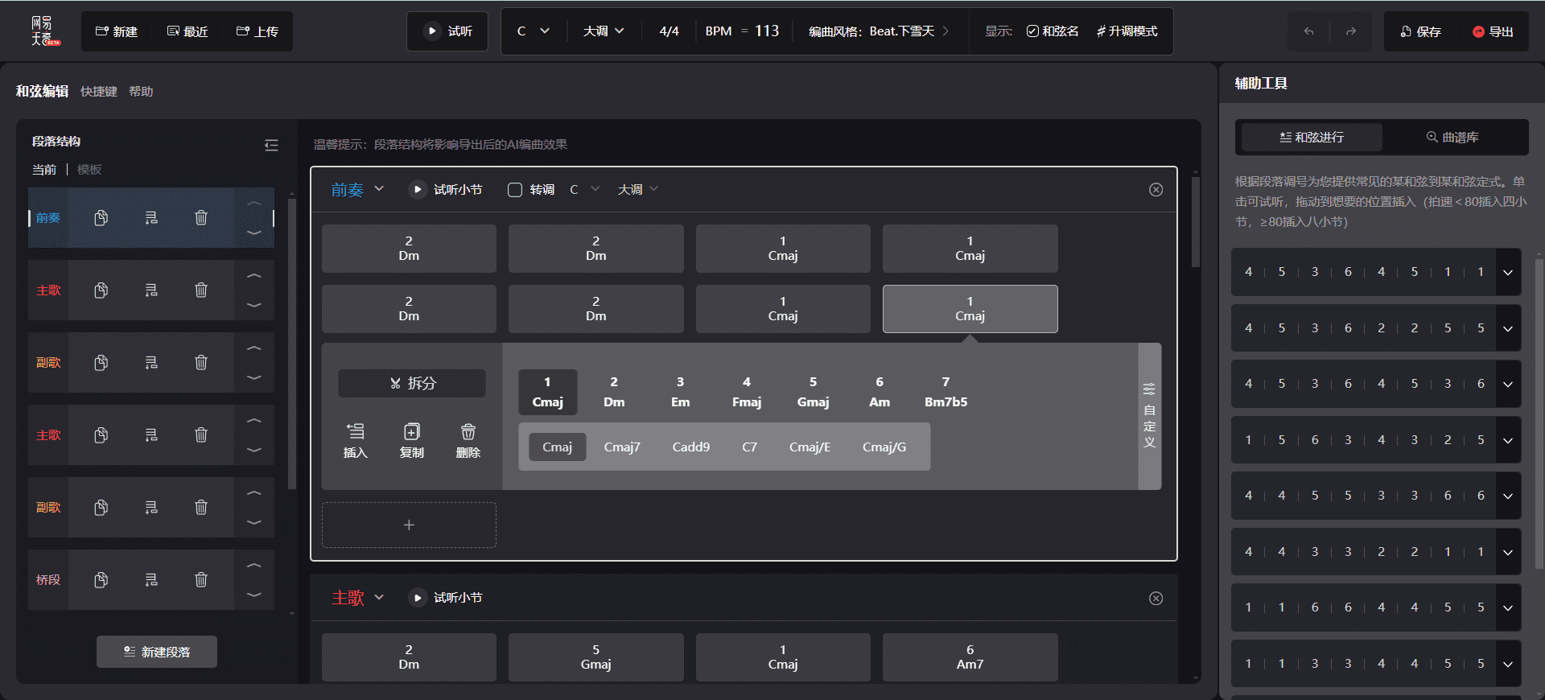Select the 5 Gmaj chord bar in 主歌
Viewport: 1545px width, 700px height.
(596, 657)
